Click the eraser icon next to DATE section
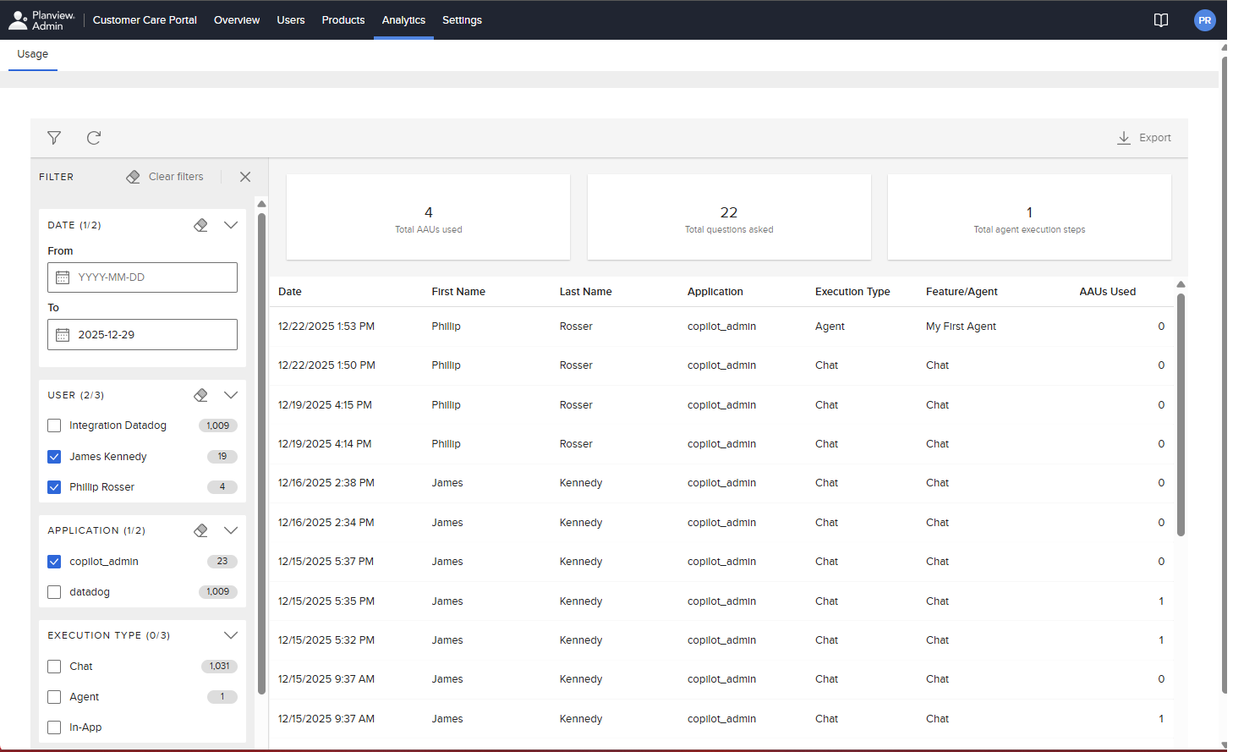 click(200, 224)
